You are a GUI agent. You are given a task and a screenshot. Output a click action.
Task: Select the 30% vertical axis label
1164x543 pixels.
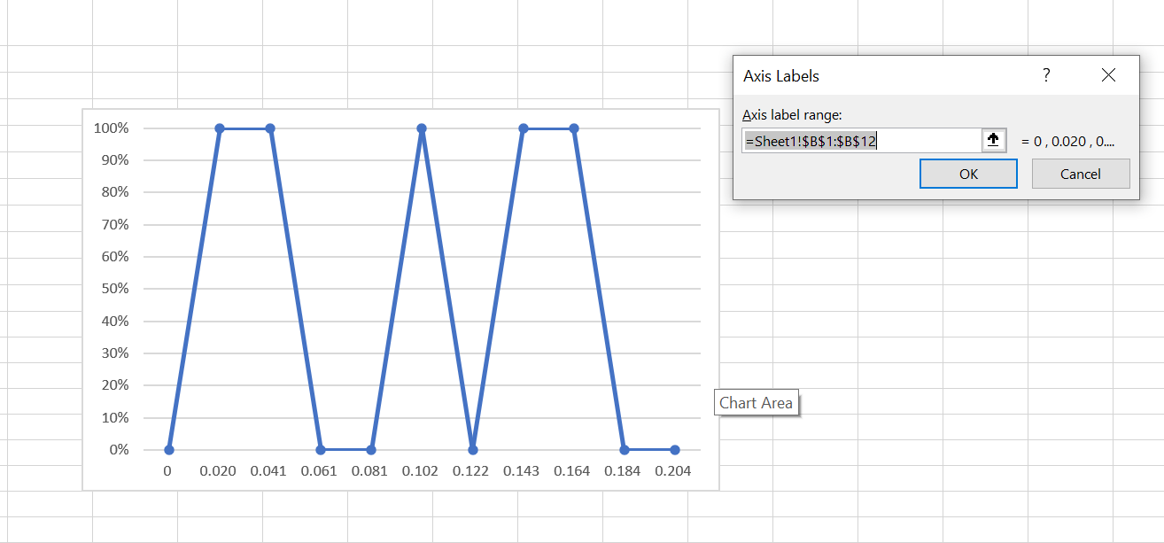click(x=114, y=353)
